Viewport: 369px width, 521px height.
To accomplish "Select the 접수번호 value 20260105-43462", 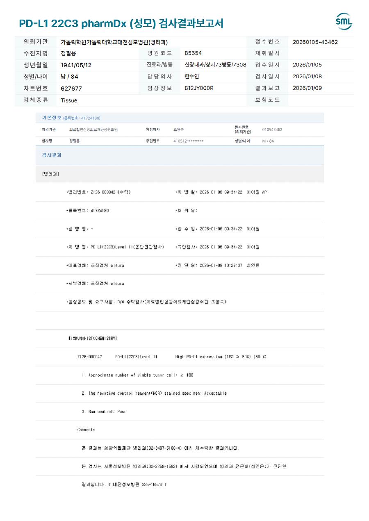I will (315, 42).
